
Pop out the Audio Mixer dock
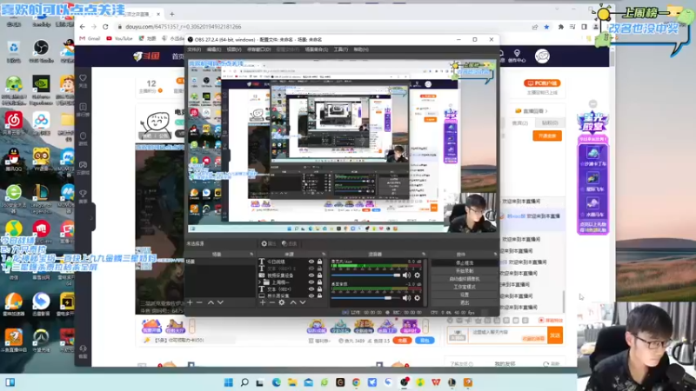pyautogui.click(x=423, y=254)
